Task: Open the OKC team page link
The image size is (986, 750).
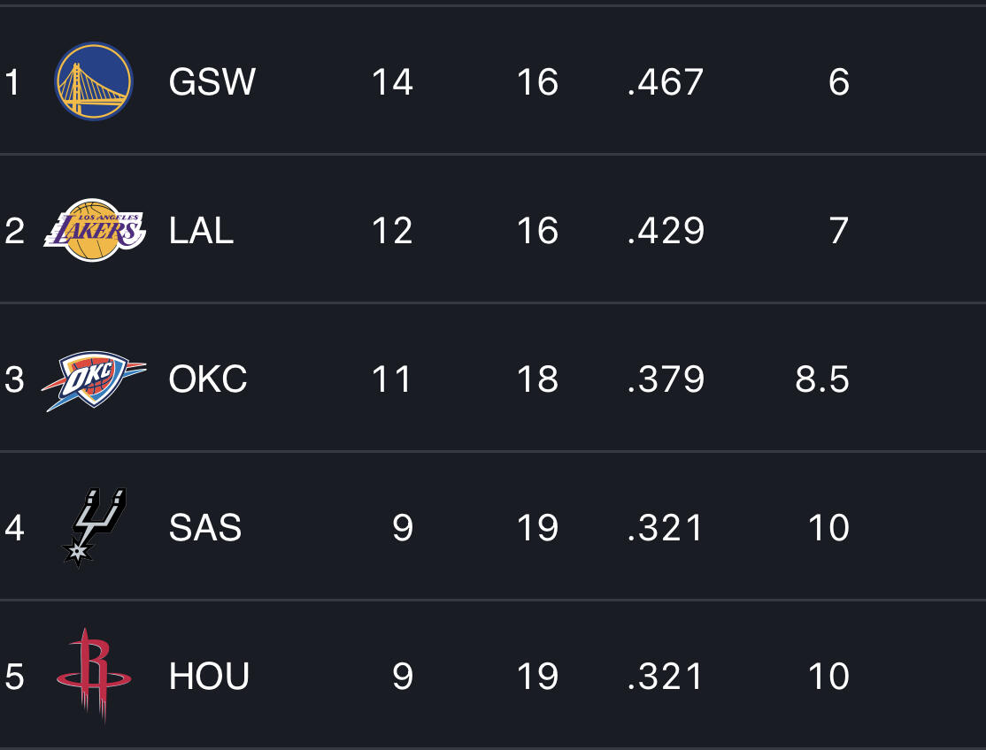Action: click(x=208, y=379)
